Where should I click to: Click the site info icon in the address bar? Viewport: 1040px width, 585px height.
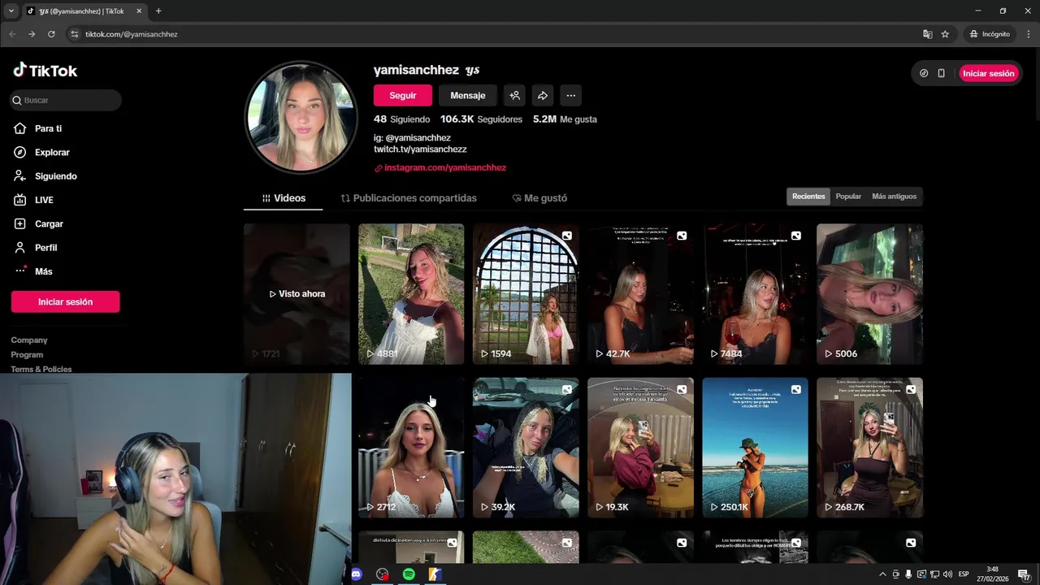pos(74,34)
